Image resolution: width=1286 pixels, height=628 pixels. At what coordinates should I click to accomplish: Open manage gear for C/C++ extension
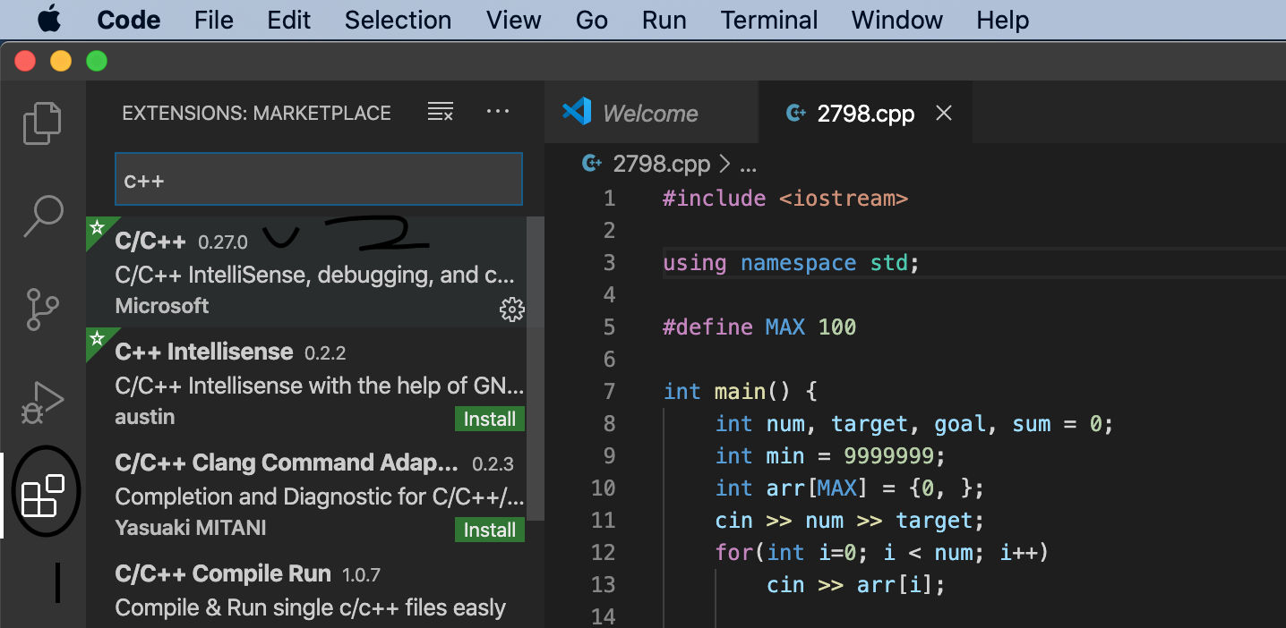pos(511,310)
